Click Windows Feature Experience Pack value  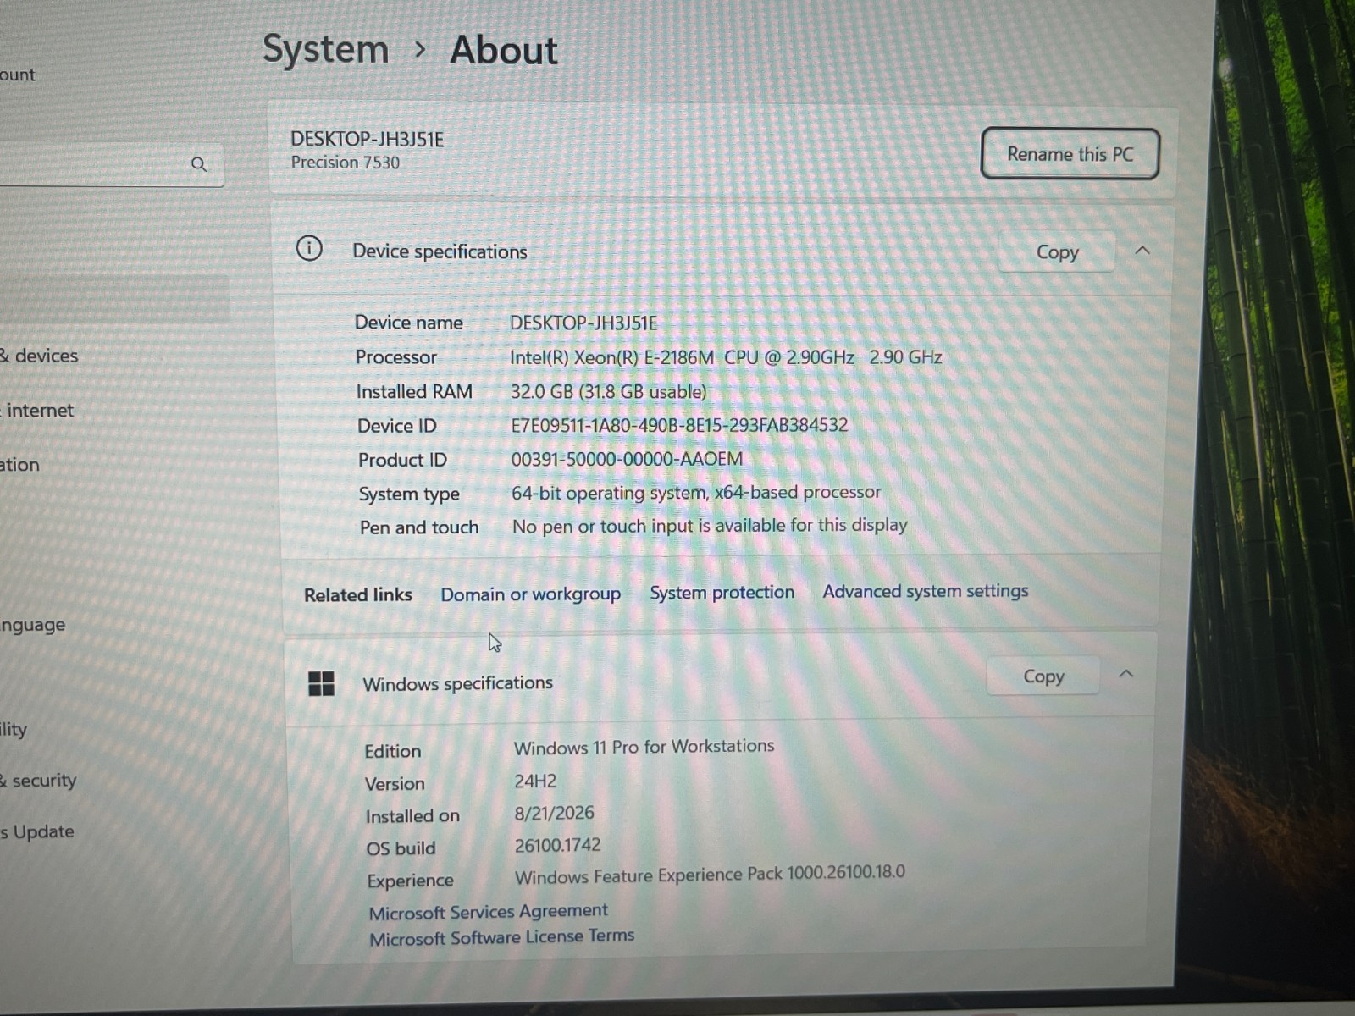[710, 875]
